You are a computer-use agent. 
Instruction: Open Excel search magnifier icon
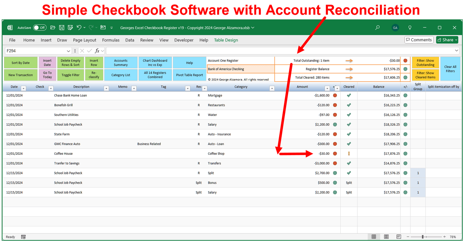(x=378, y=28)
